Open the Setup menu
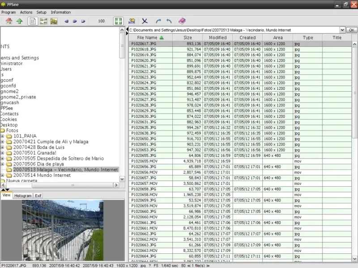This screenshot has width=358, height=268. pyautogui.click(x=41, y=13)
